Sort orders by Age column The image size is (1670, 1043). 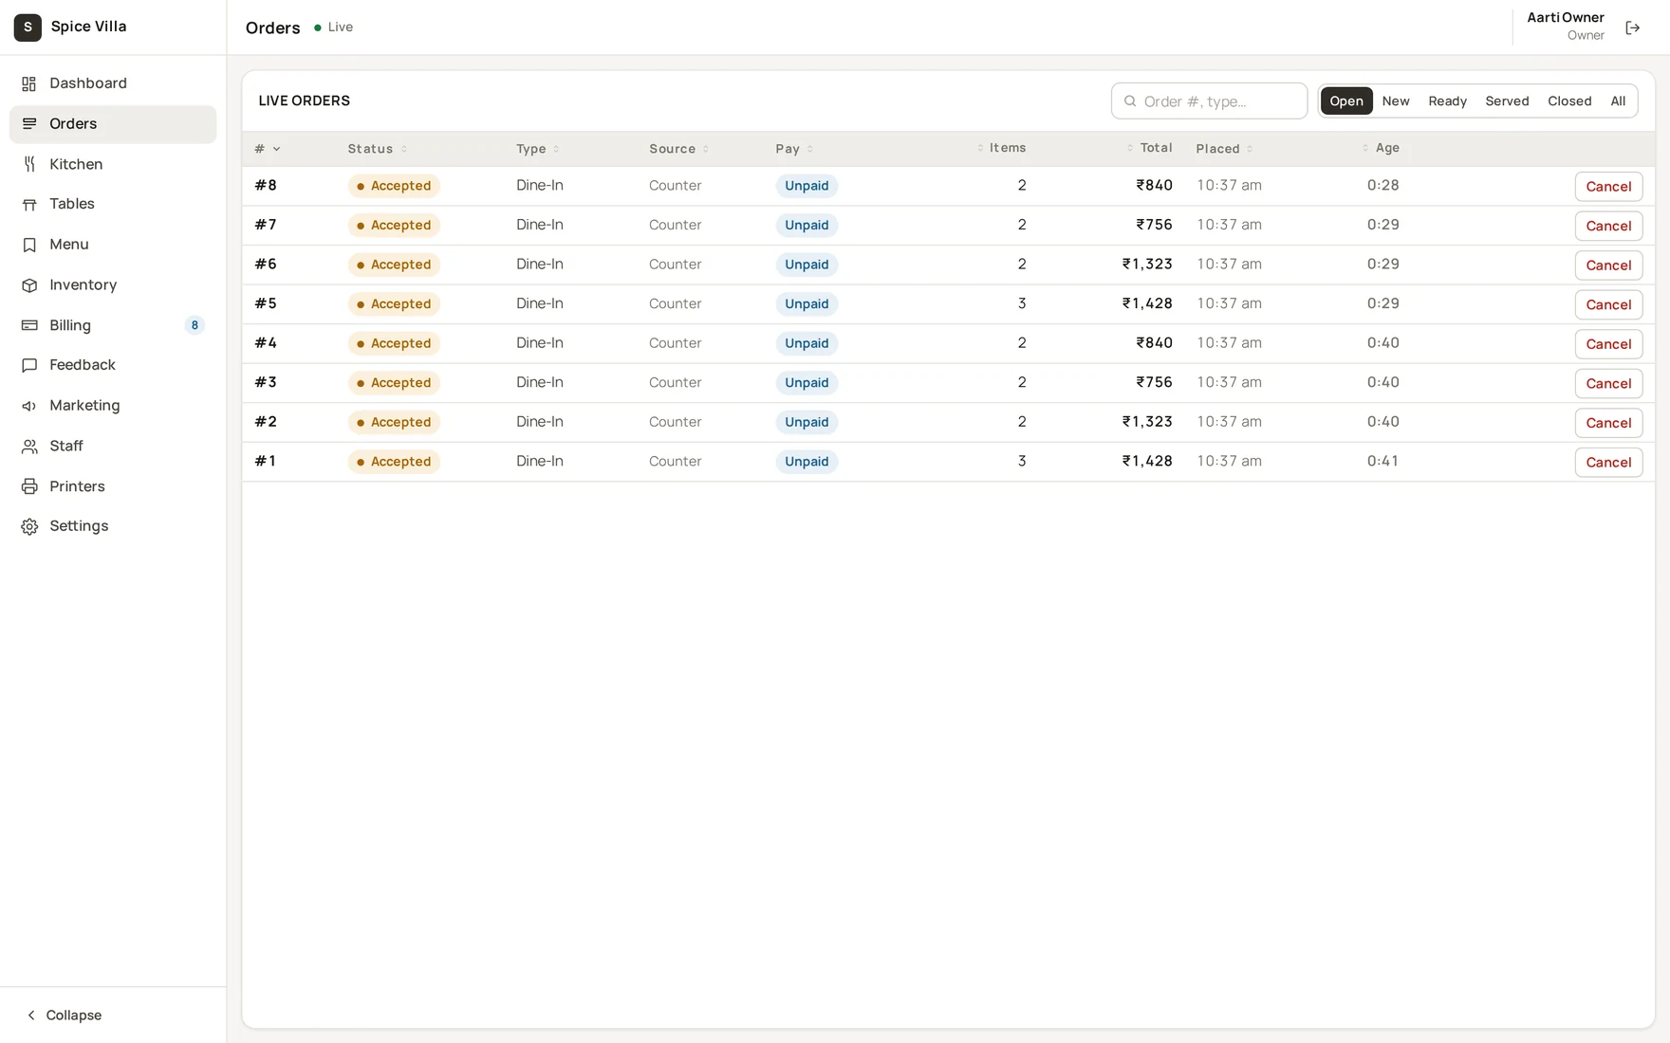(1381, 148)
